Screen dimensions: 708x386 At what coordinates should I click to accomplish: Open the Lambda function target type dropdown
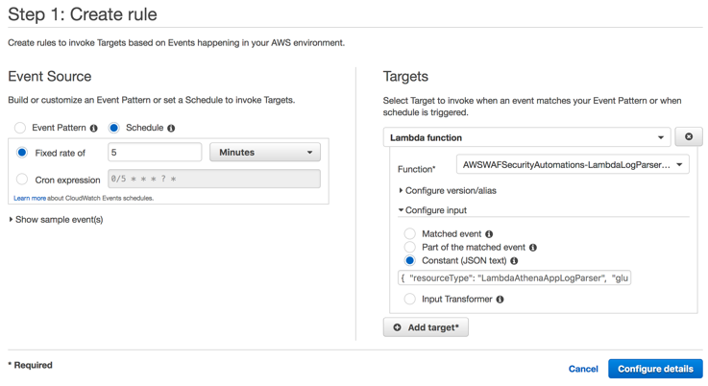coord(527,137)
